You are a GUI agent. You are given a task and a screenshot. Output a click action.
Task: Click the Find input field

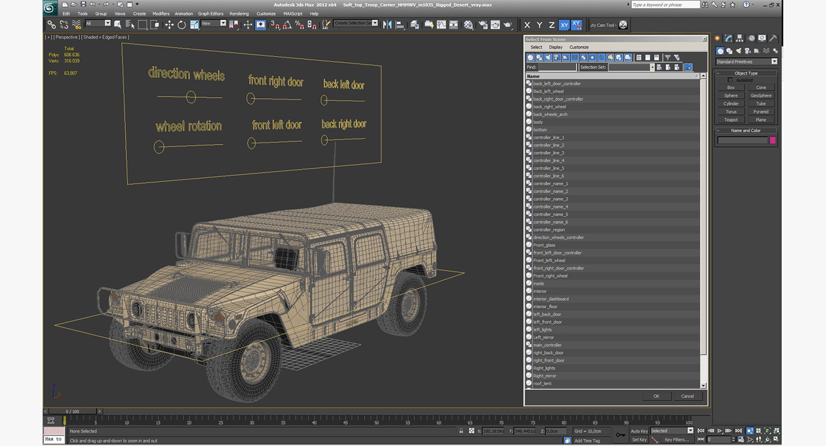[x=557, y=67]
